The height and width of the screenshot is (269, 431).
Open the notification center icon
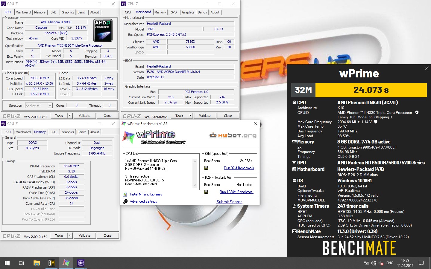click(421, 263)
